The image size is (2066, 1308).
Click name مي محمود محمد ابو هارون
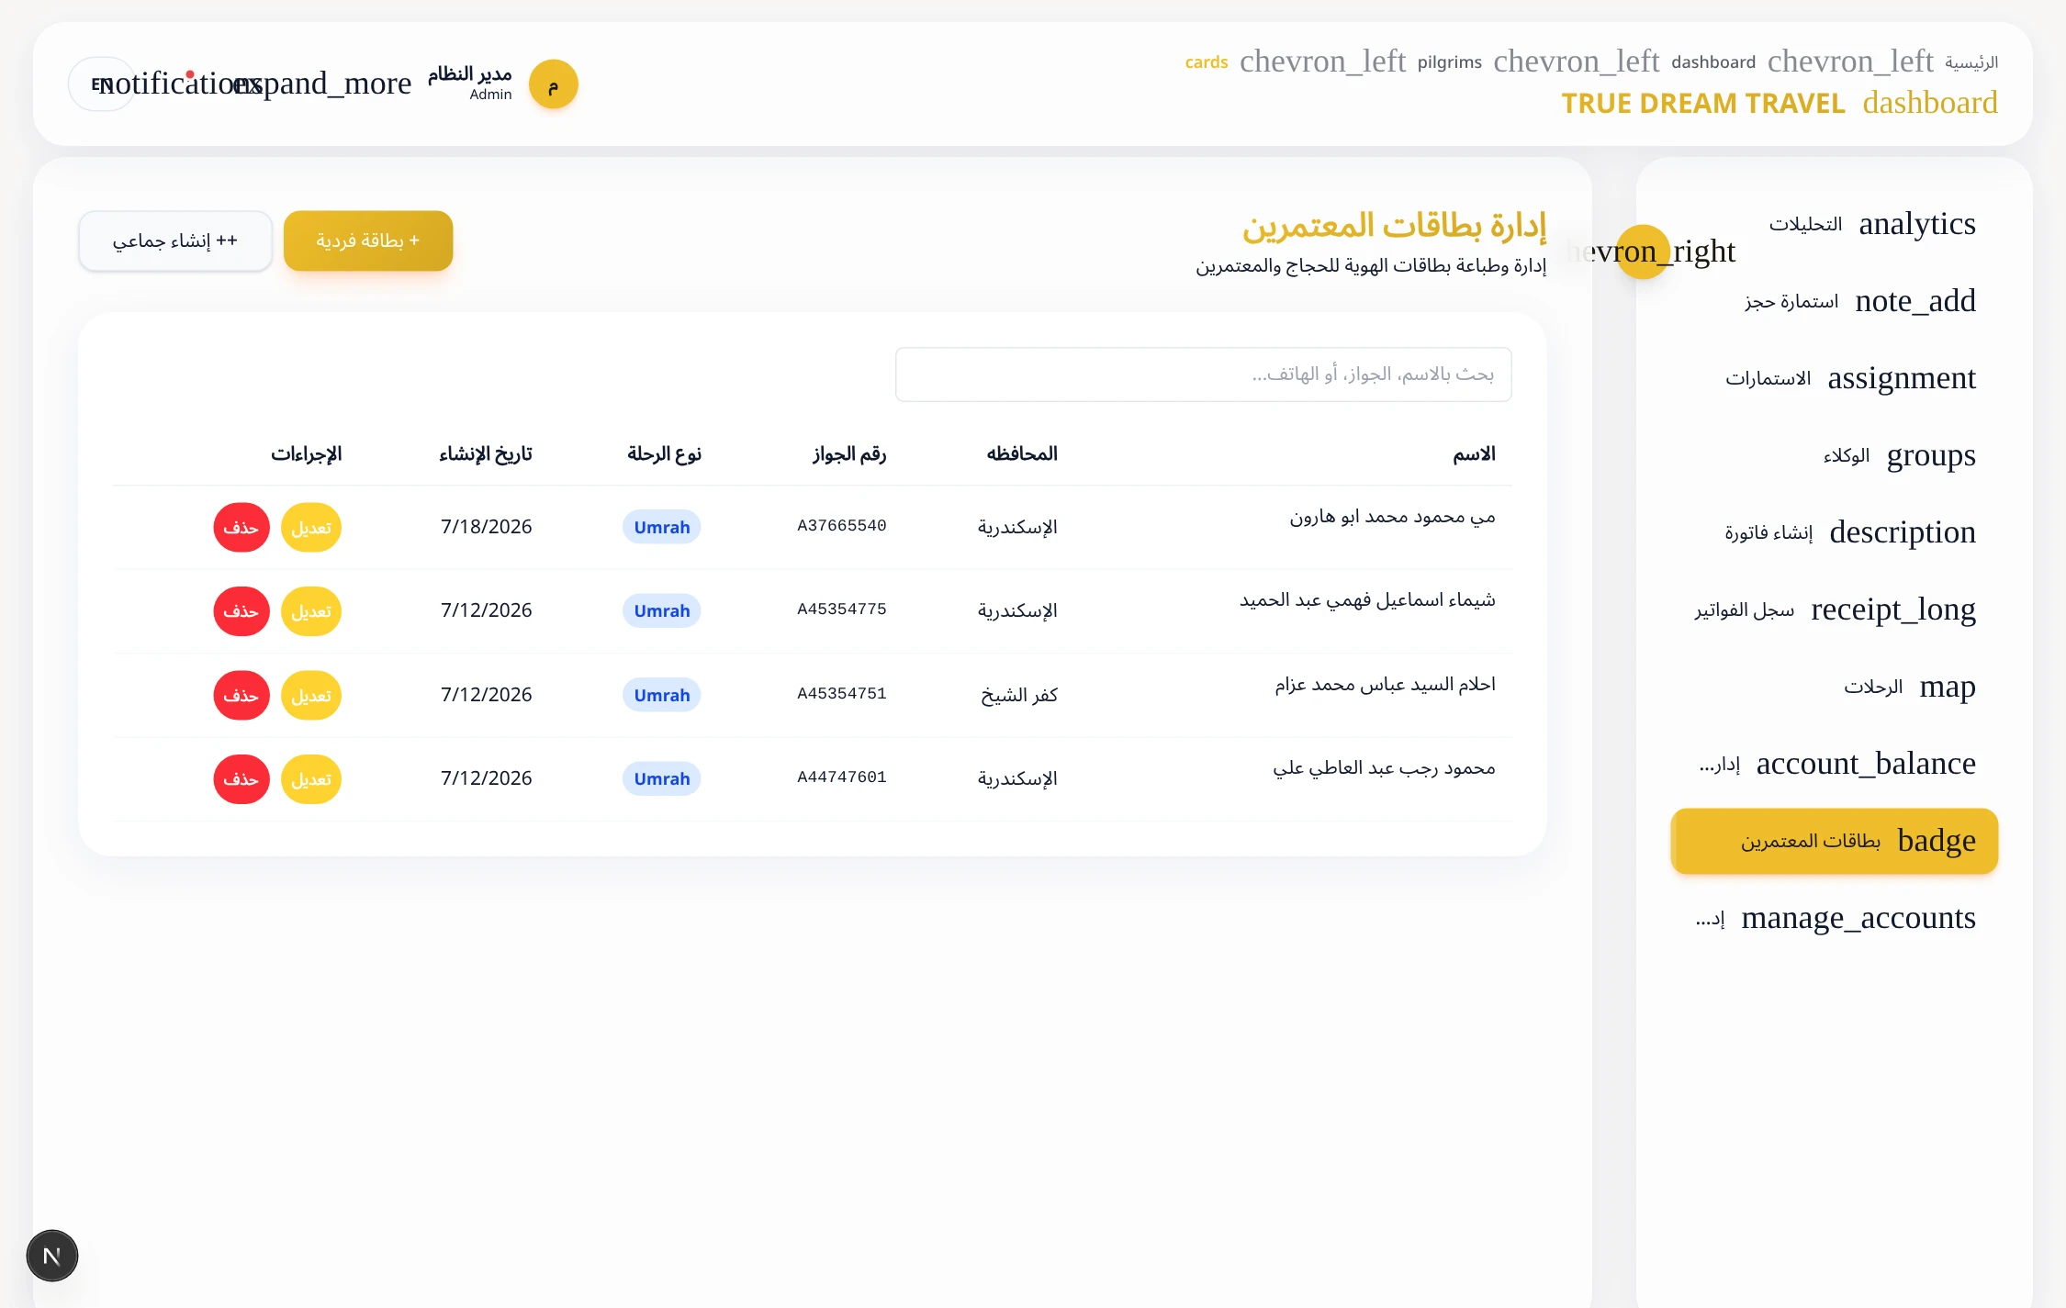click(x=1392, y=517)
